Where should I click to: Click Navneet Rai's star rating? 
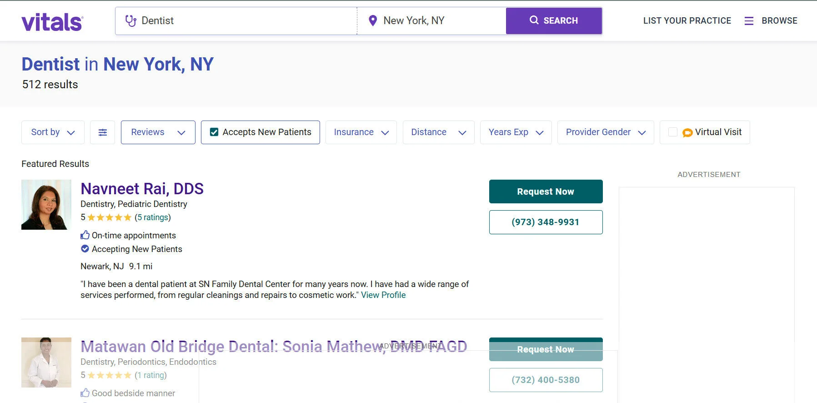point(110,217)
